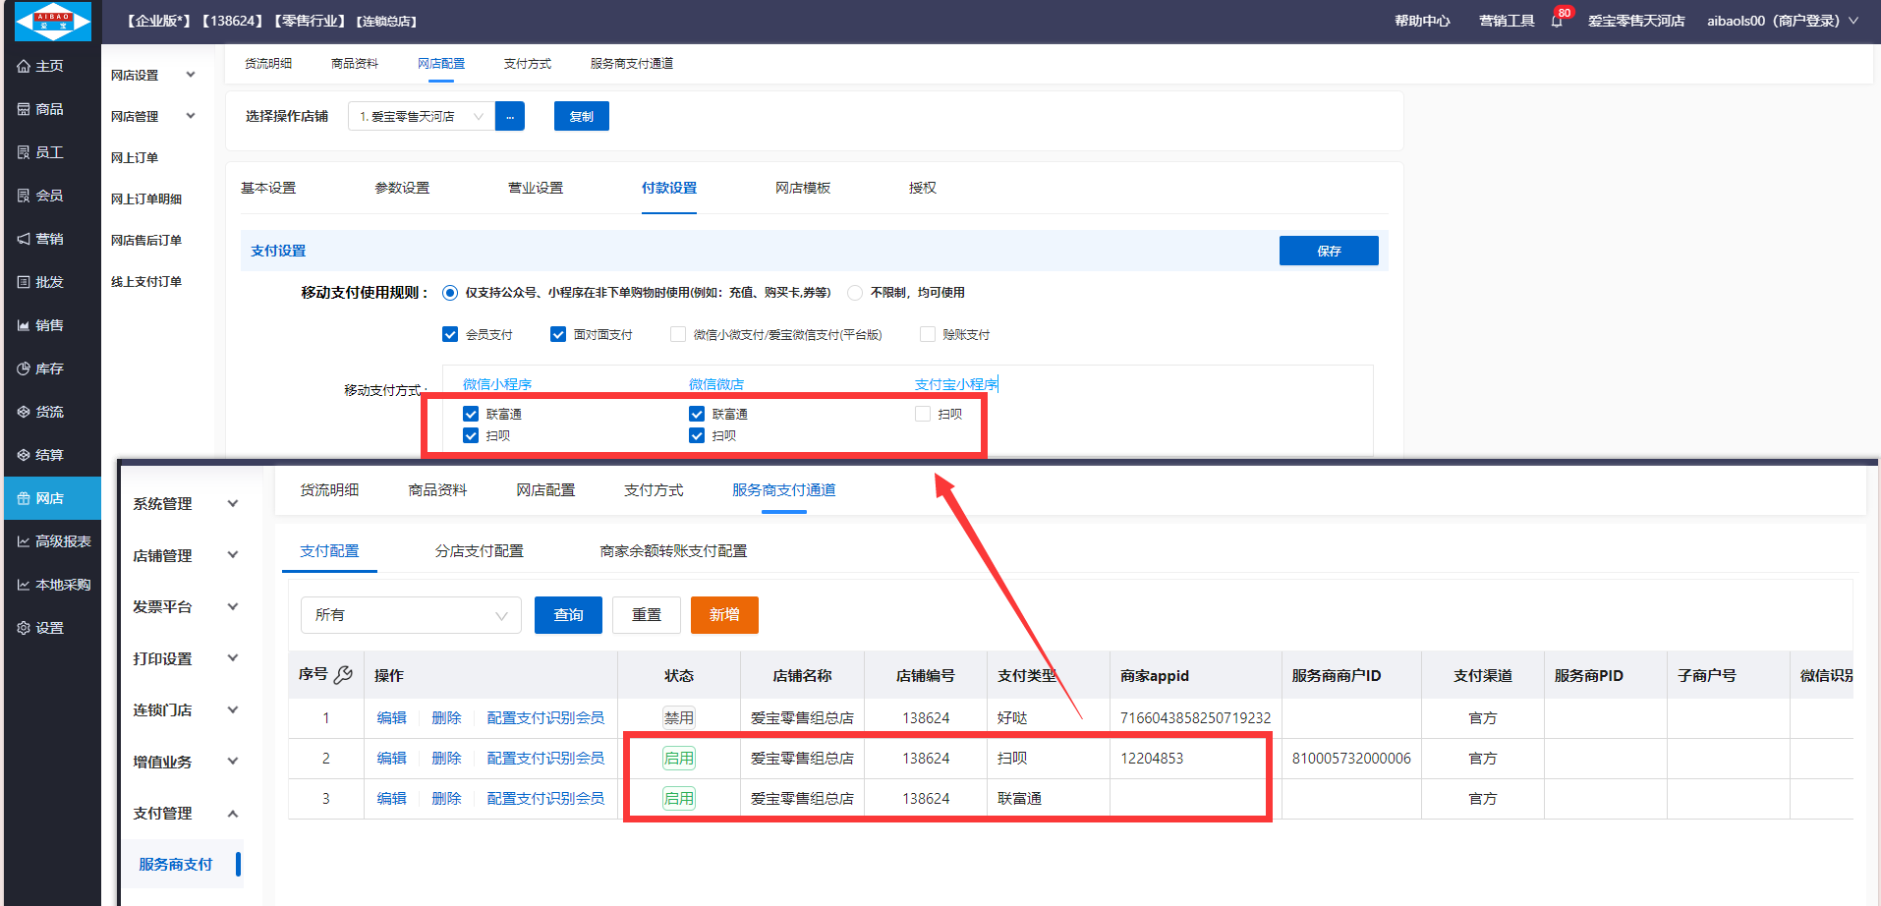The image size is (1881, 906).
Task: Uncheck the 会员支付 checkbox
Action: click(x=450, y=334)
